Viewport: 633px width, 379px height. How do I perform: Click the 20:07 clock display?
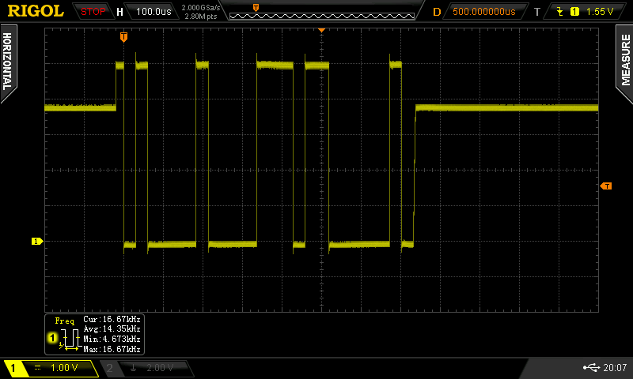point(615,367)
